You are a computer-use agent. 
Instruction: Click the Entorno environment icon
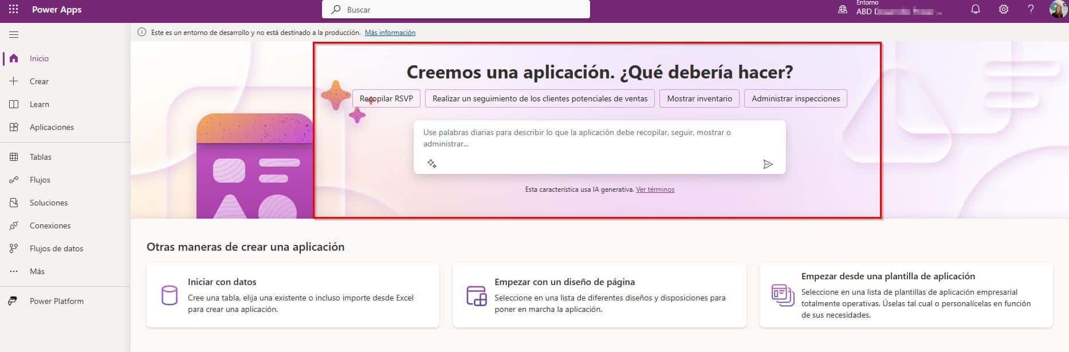[843, 10]
